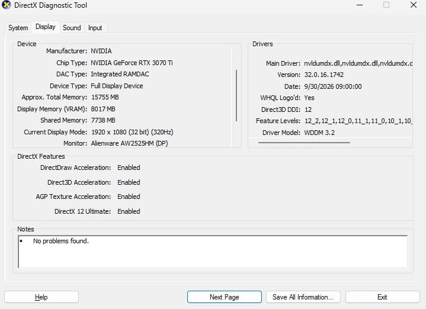Click the Device panel vertical scrollbar
The width and height of the screenshot is (426, 309).
[236, 95]
